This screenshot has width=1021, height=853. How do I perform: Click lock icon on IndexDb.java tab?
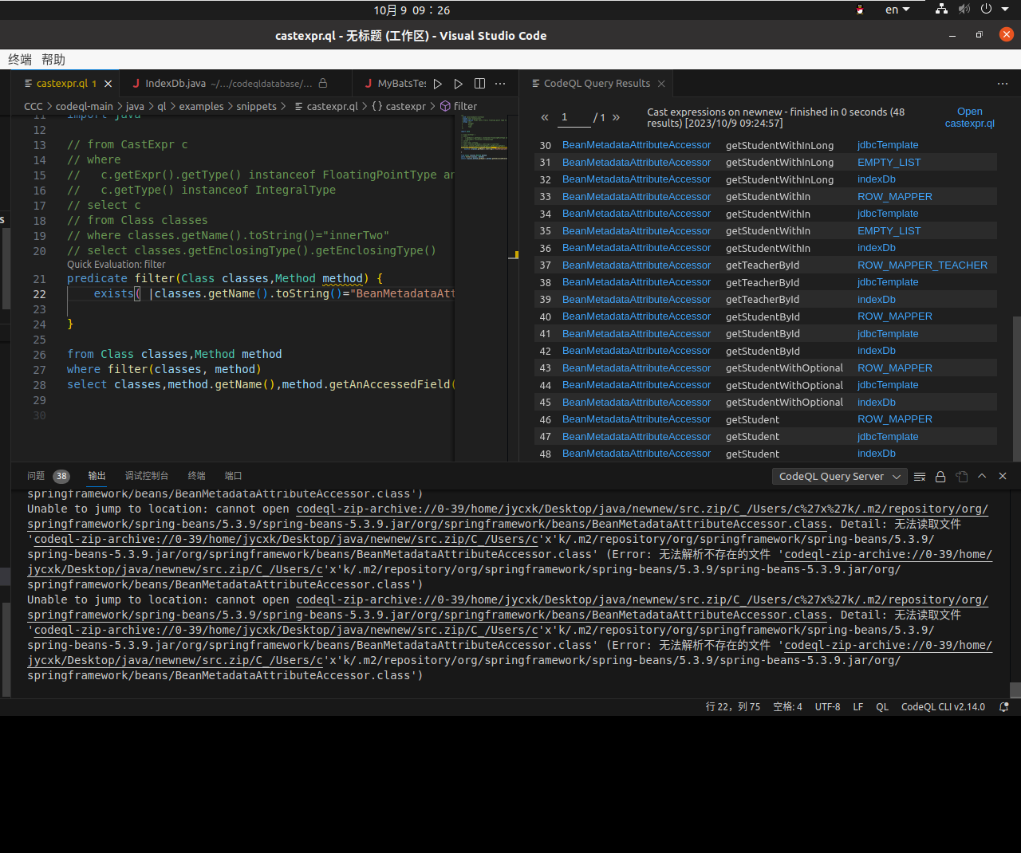click(x=323, y=83)
